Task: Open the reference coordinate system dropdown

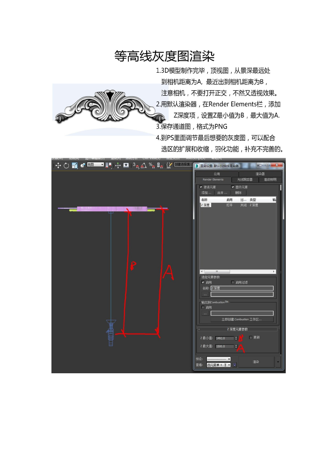Action: pos(96,164)
